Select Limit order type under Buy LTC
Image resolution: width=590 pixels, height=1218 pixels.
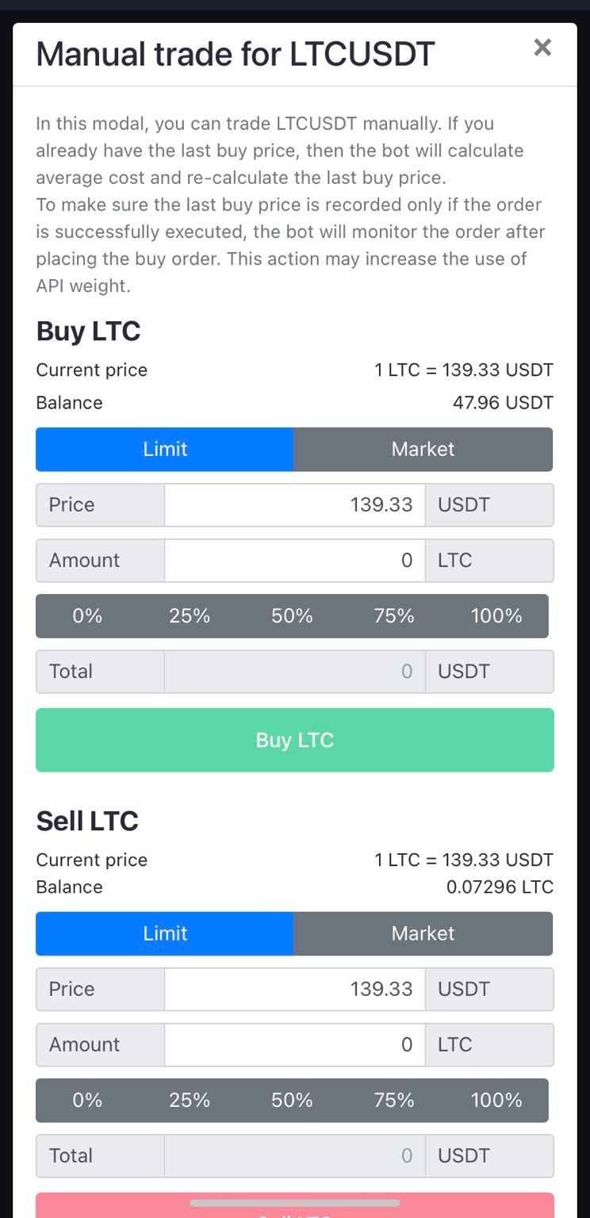point(165,449)
